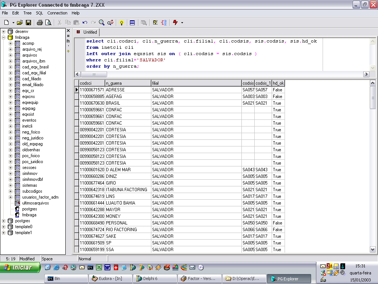The image size is (378, 284).
Task: Collapse the fmbraga database node
Action: 4,37
